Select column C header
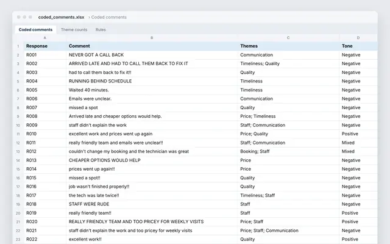390x244 pixels. 288,38
